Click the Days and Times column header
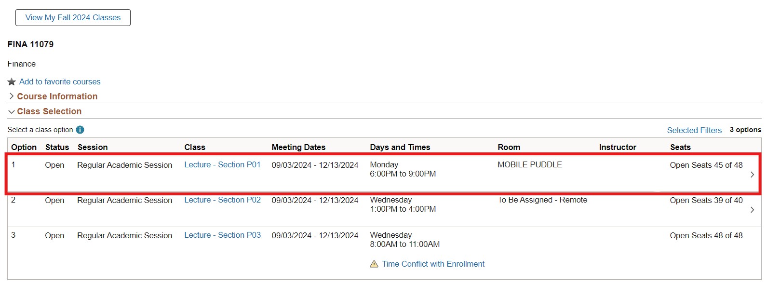Screen dimensions: 767x285 (x=400, y=147)
